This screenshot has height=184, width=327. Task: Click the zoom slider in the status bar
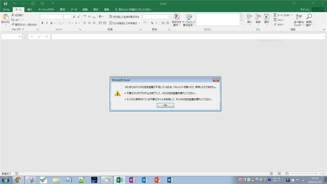(304, 173)
